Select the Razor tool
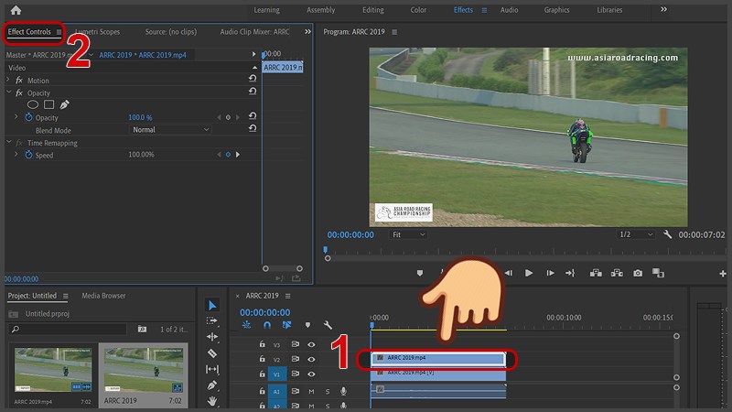Viewport: 732px width, 412px height. point(212,353)
